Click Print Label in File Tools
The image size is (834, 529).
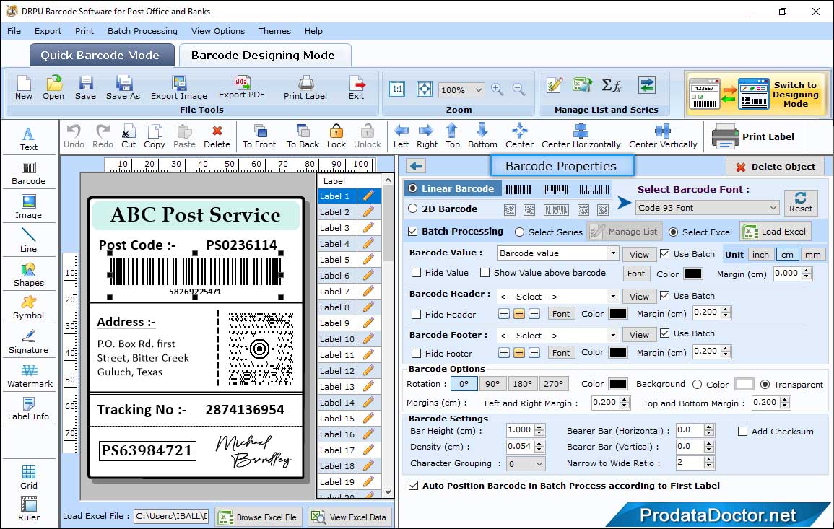pos(305,88)
